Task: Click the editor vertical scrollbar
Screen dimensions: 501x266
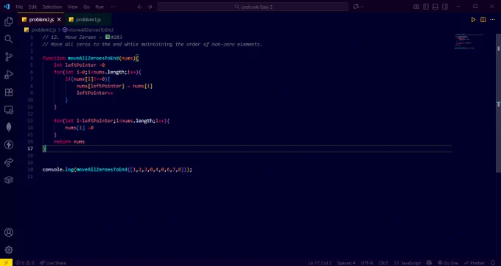Action: pyautogui.click(x=498, y=103)
